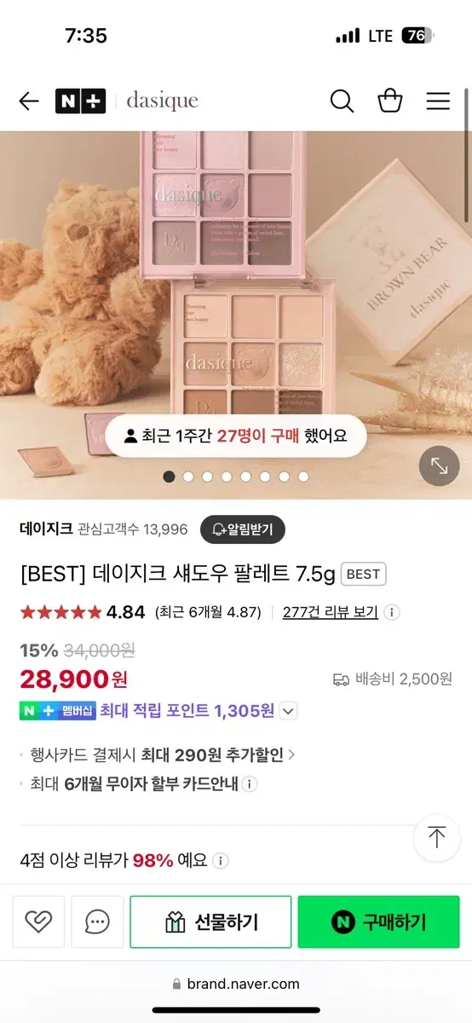Tap info icon beside 4점 이상 리뷰
Image resolution: width=472 pixels, height=1023 pixels.
(x=221, y=860)
